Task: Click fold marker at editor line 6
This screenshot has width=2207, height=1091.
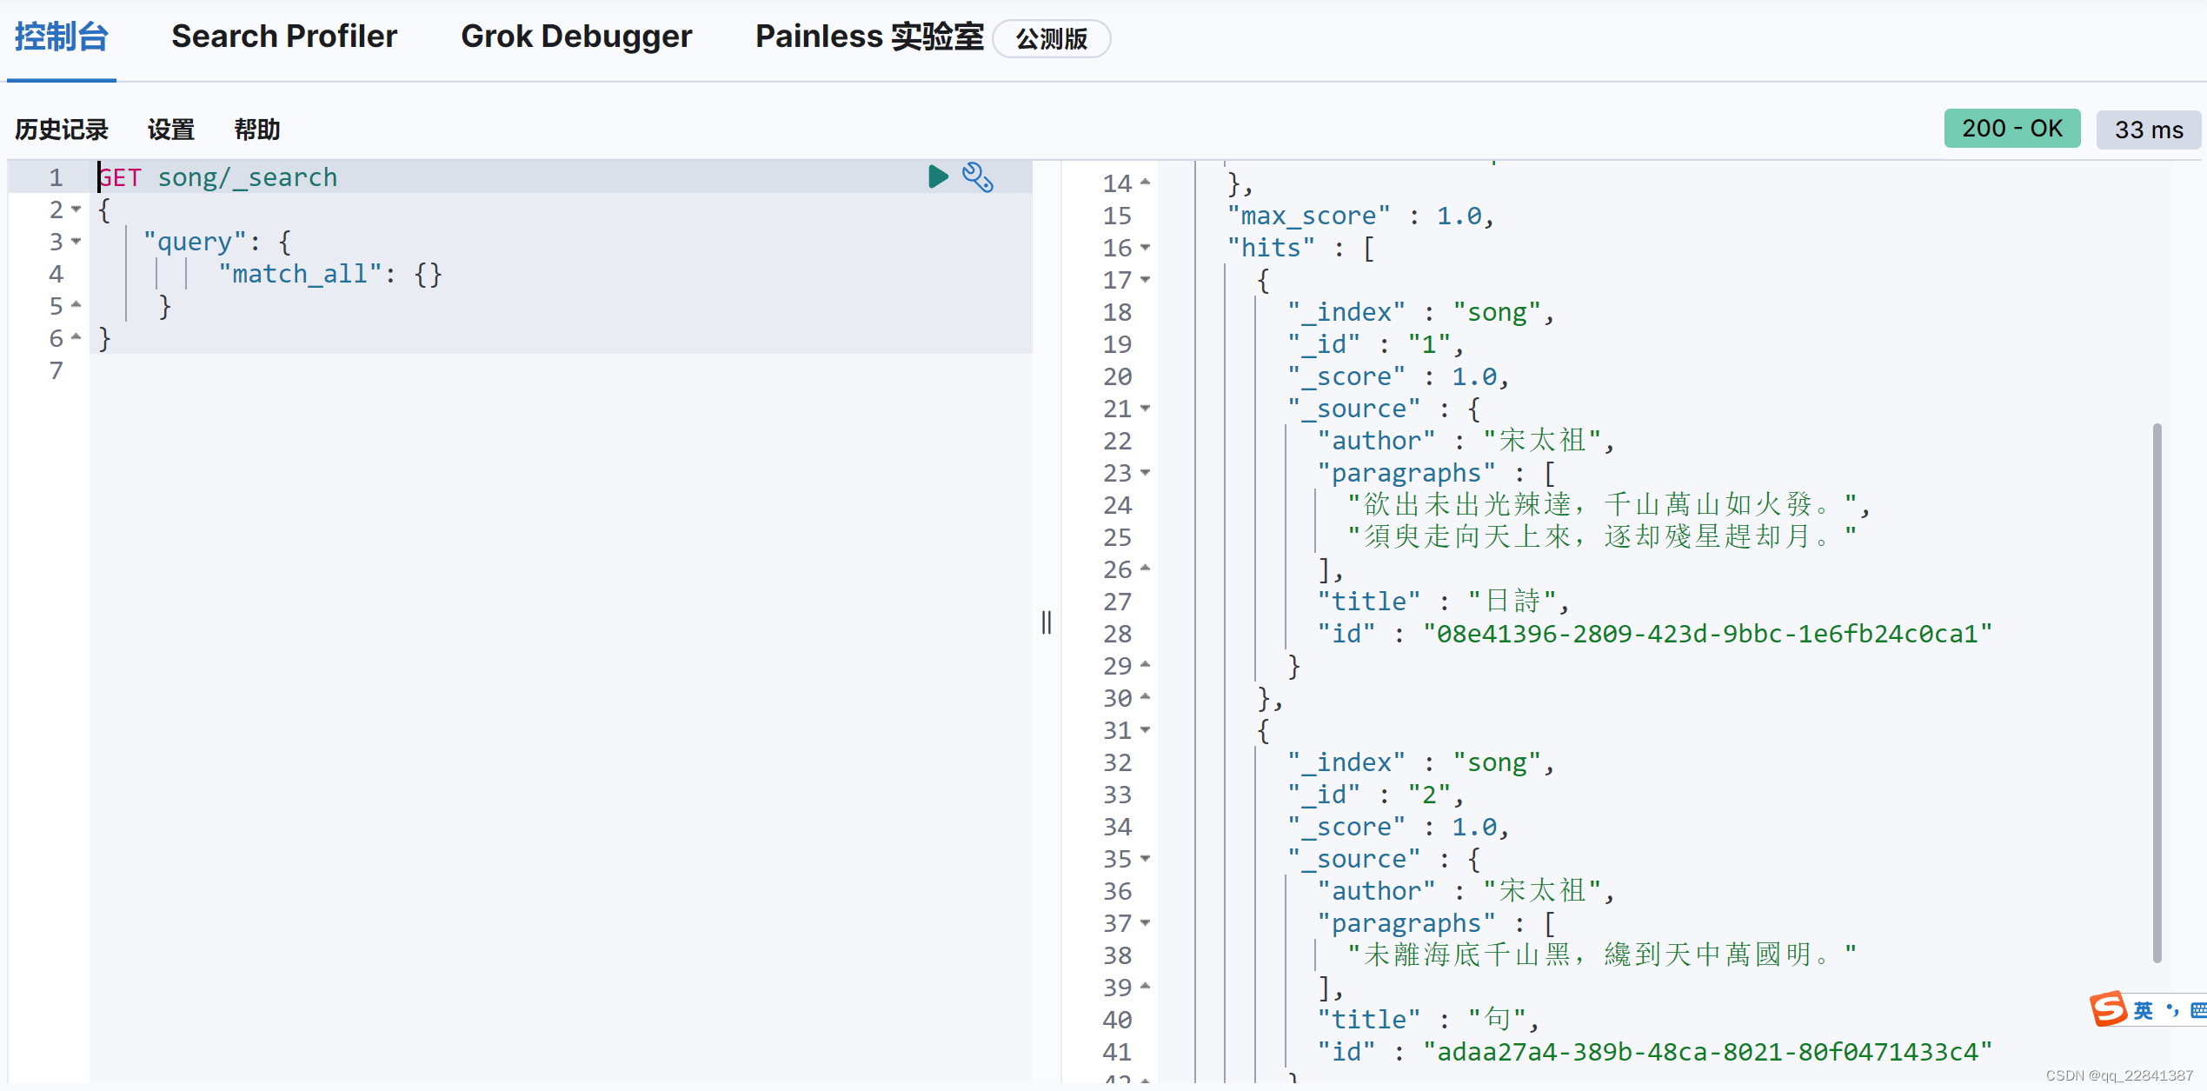Action: tap(76, 338)
